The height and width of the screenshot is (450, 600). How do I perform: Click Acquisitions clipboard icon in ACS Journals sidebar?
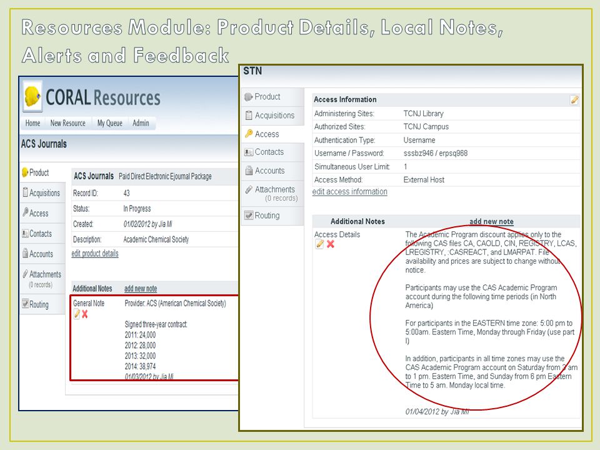[25, 192]
